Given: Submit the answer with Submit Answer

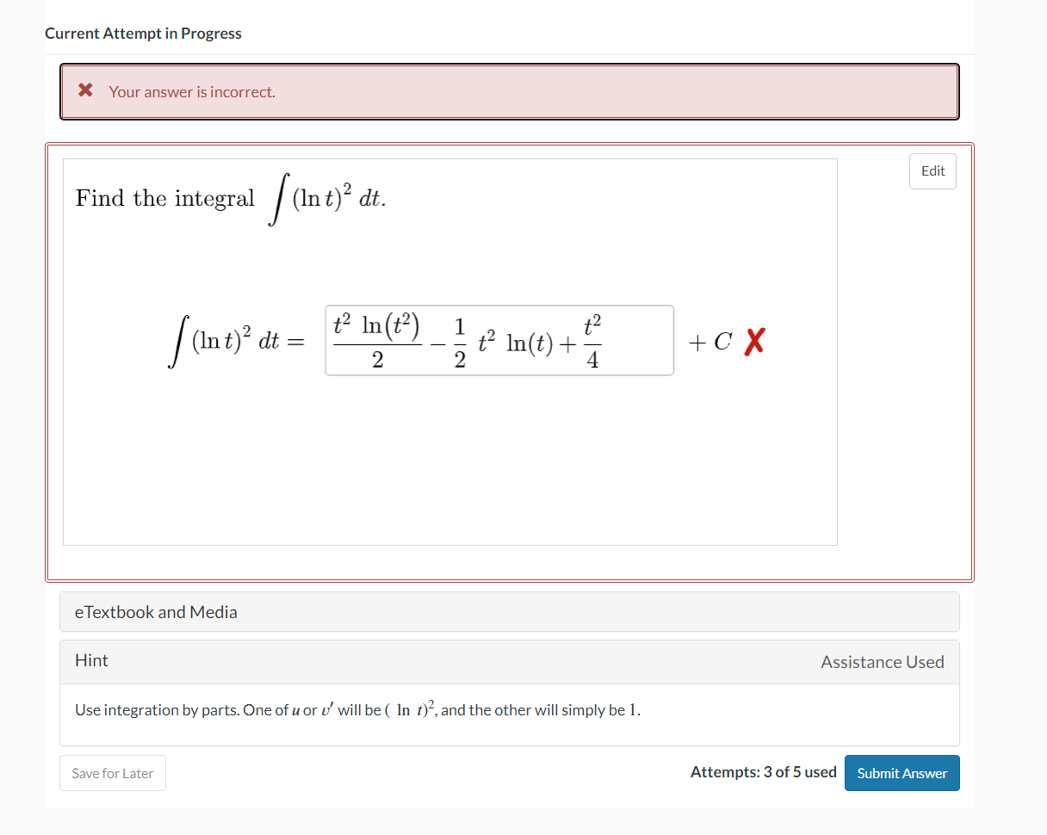Looking at the screenshot, I should coord(901,772).
